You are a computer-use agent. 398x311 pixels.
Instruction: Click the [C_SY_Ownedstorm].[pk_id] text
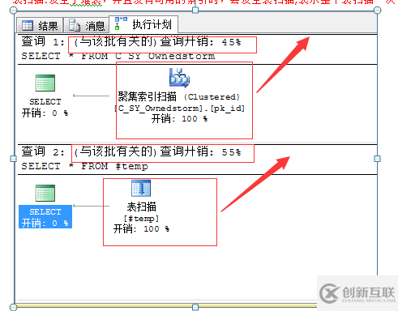point(179,109)
